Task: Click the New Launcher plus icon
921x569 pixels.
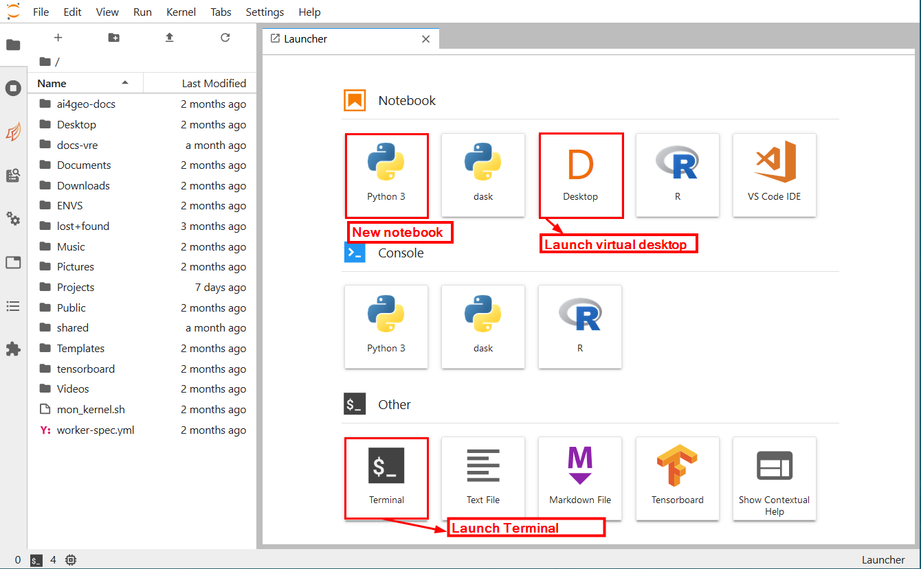Action: [58, 38]
